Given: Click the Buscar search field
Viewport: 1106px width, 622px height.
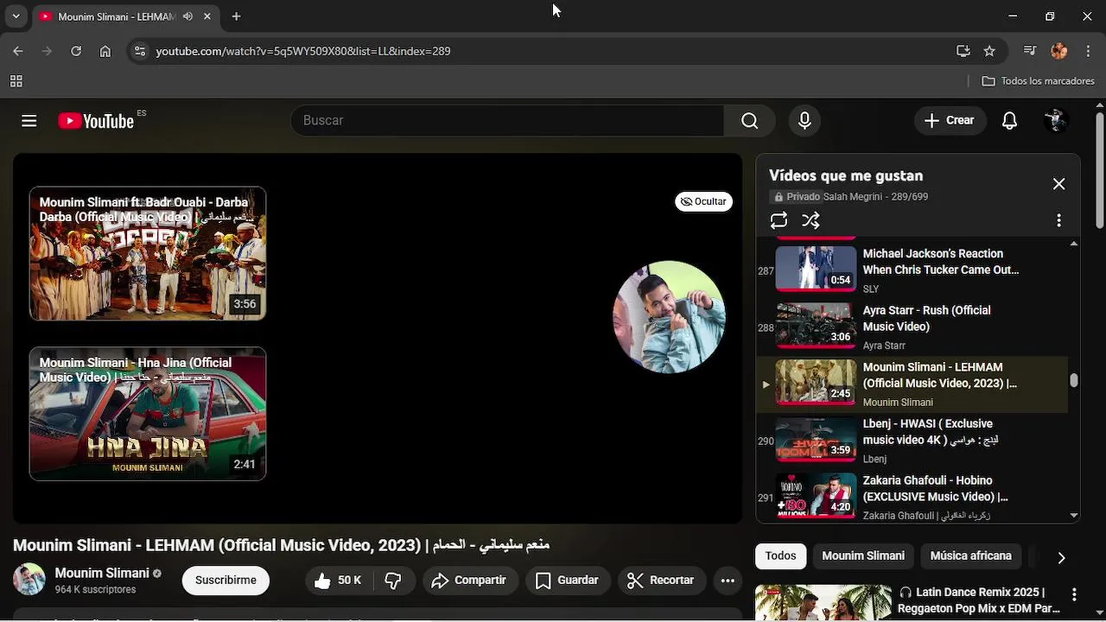Looking at the screenshot, I should tap(507, 121).
